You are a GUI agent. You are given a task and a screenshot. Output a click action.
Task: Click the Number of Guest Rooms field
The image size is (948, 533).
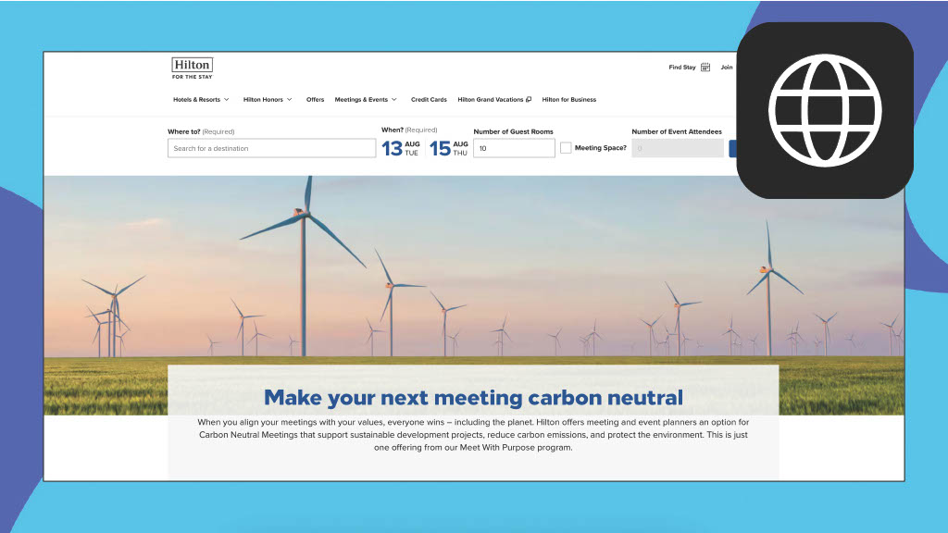514,148
